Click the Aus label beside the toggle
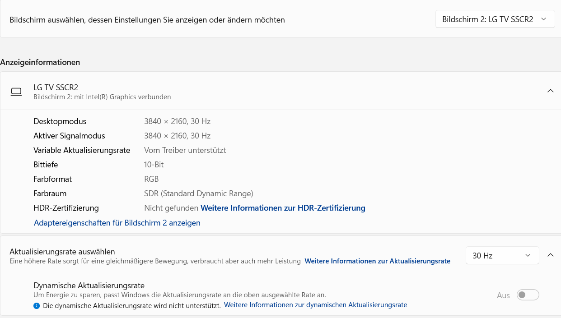The width and height of the screenshot is (561, 318). [x=503, y=295]
